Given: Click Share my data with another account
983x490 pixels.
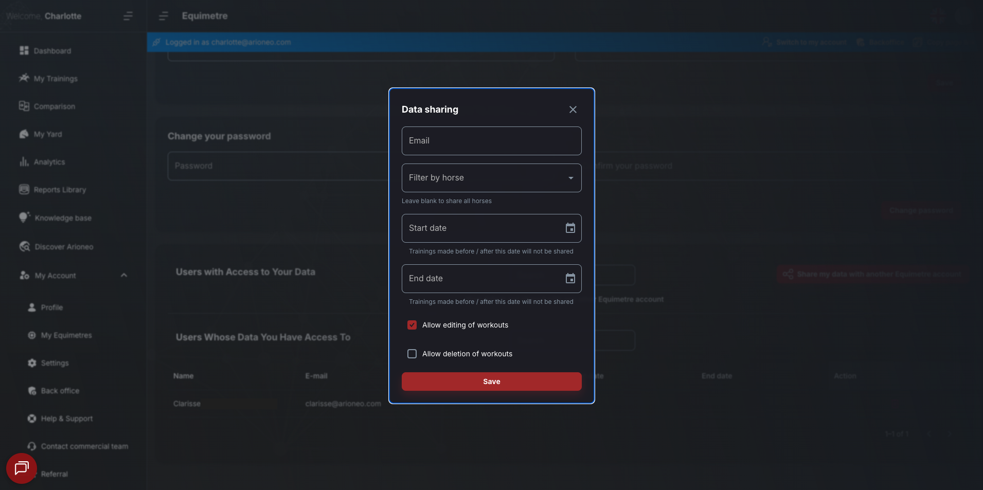Looking at the screenshot, I should tap(872, 274).
